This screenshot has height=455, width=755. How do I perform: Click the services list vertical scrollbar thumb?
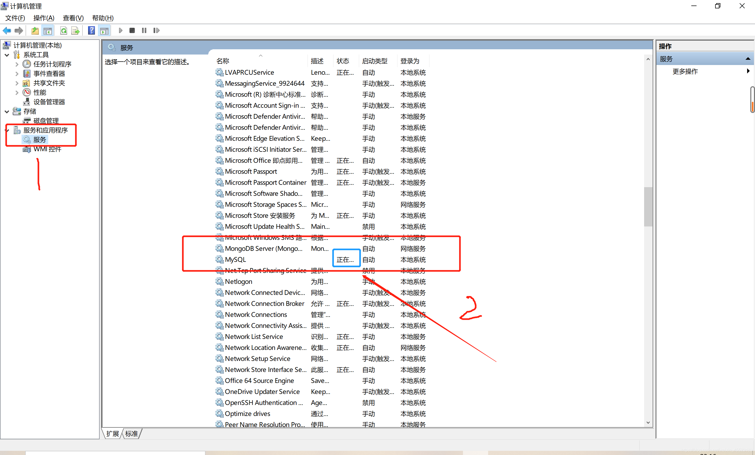coord(648,207)
